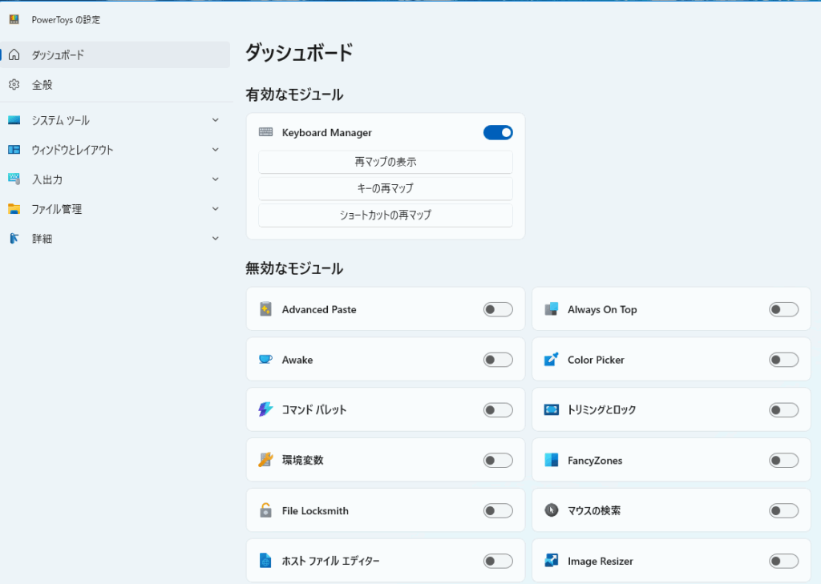Image resolution: width=821 pixels, height=584 pixels.
Task: Click the 環境変数 wrench icon
Action: (x=265, y=460)
